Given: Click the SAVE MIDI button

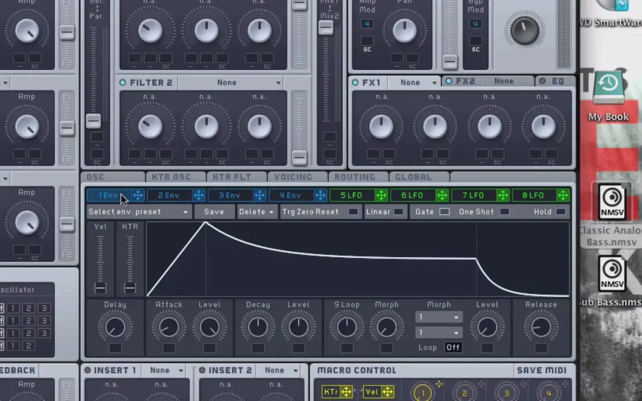Looking at the screenshot, I should point(542,370).
